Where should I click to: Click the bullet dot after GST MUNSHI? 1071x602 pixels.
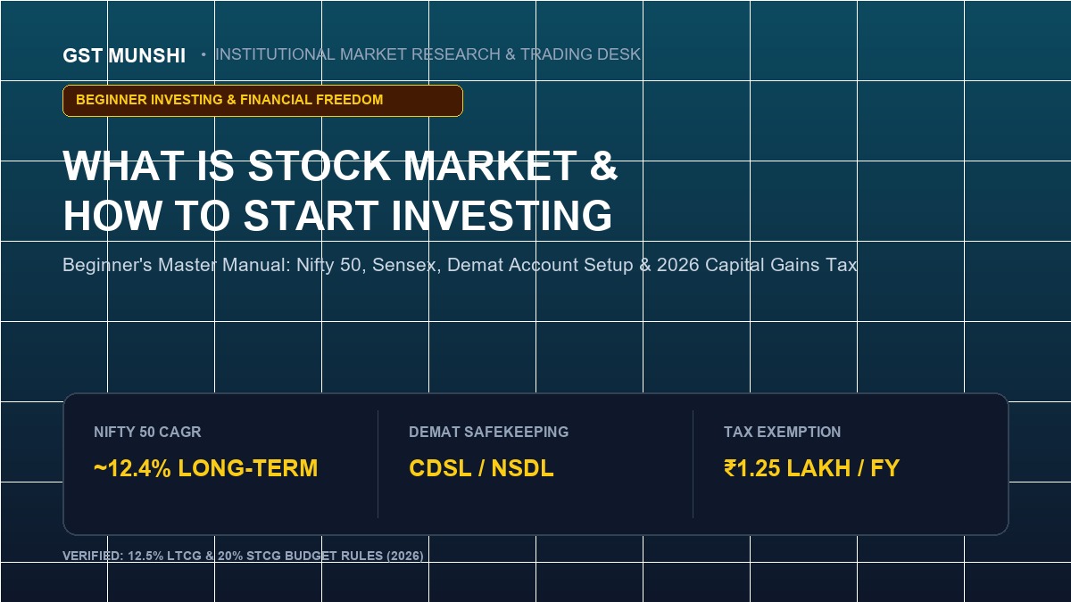(x=203, y=54)
